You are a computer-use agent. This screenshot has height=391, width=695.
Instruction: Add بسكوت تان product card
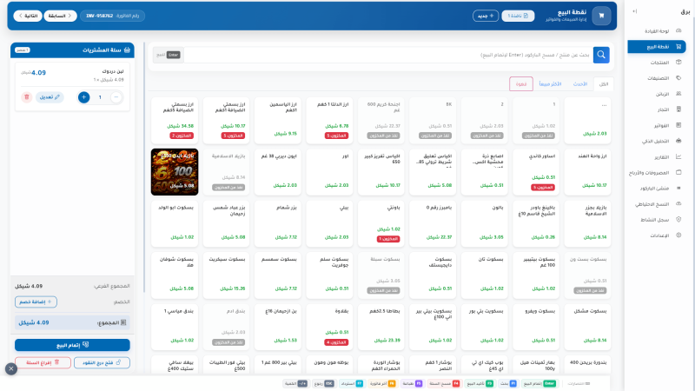pyautogui.click(x=484, y=275)
